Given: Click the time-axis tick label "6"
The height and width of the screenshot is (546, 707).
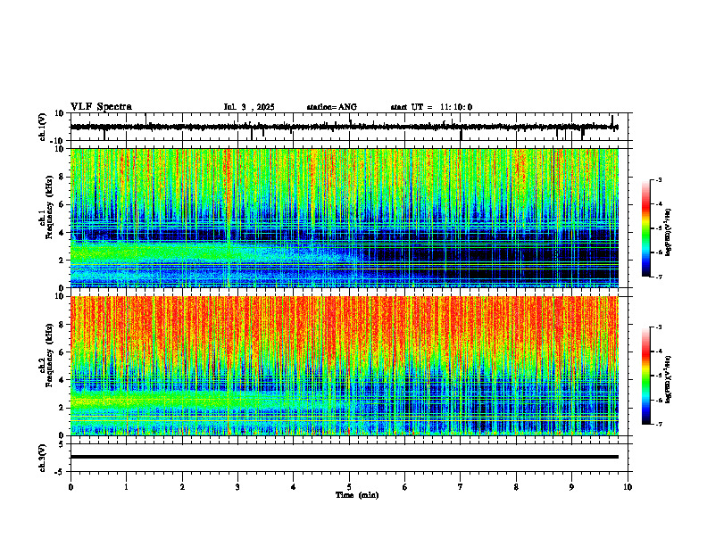Looking at the screenshot, I should 405,487.
